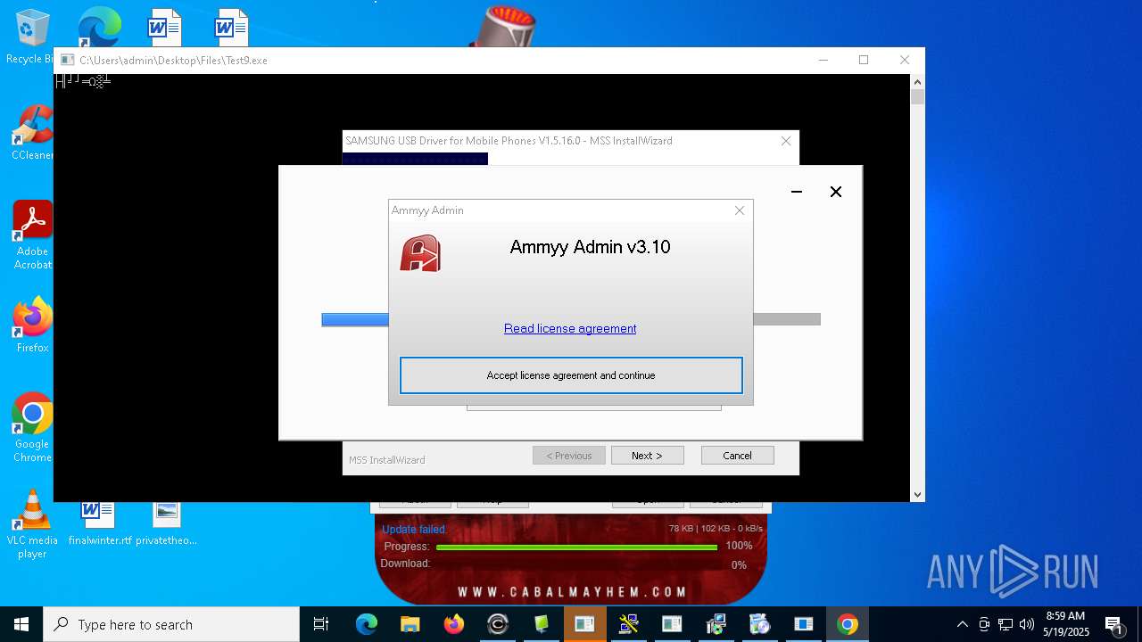The width and height of the screenshot is (1142, 642).
Task: Click the taskbar search box
Action: [171, 624]
